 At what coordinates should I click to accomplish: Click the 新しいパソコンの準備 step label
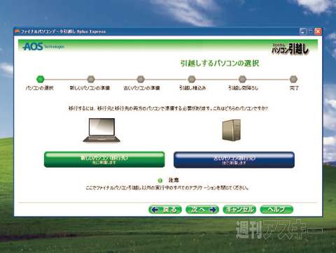(90, 88)
